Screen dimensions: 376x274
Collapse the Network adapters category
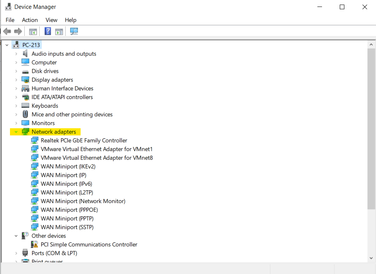16,132
